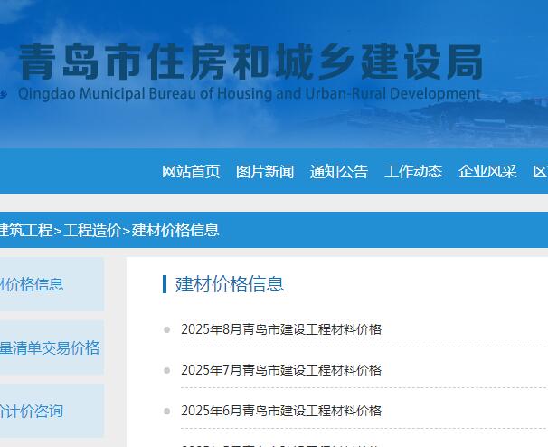This screenshot has height=447, width=548.
Task: Open 2025年8月青岛市建设工程材料价格
Action: [281, 329]
